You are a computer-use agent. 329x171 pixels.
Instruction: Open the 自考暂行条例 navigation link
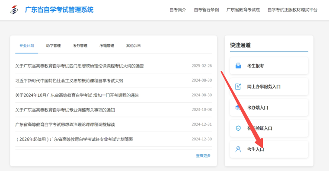click(206, 10)
